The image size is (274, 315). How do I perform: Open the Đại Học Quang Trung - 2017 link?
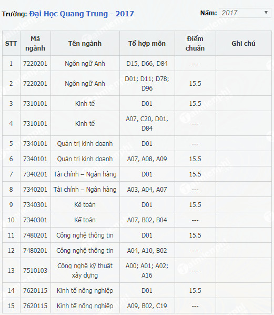click(82, 14)
